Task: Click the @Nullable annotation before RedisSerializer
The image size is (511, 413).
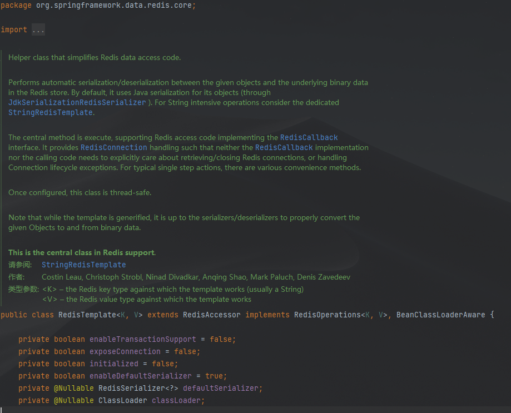Action: (x=73, y=388)
